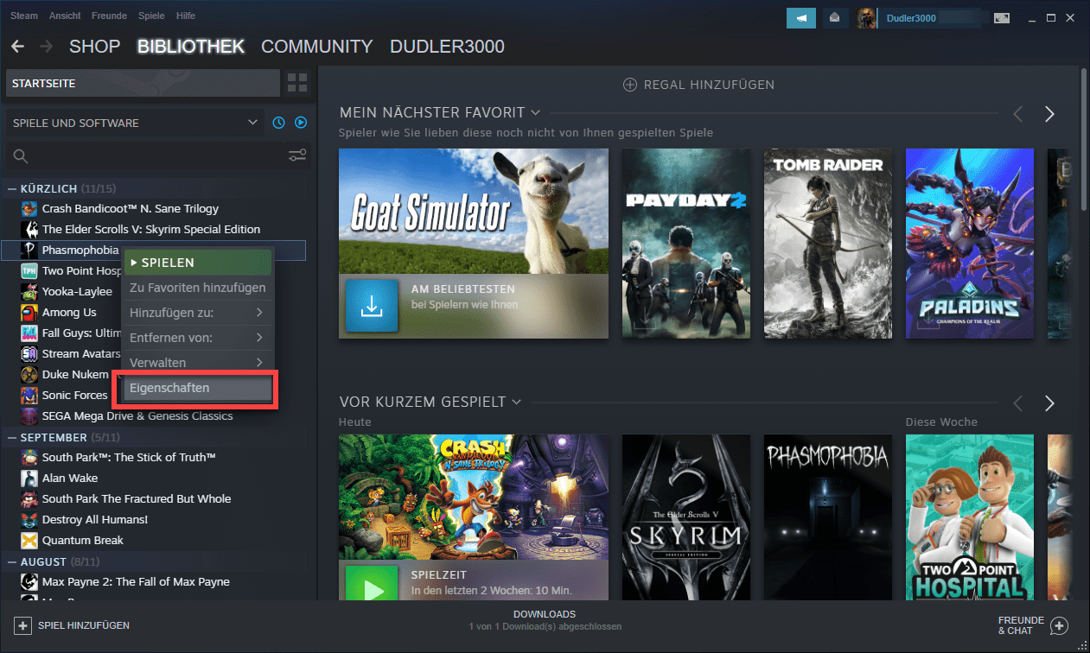Collapse the KÜRZLICH category

click(x=12, y=188)
